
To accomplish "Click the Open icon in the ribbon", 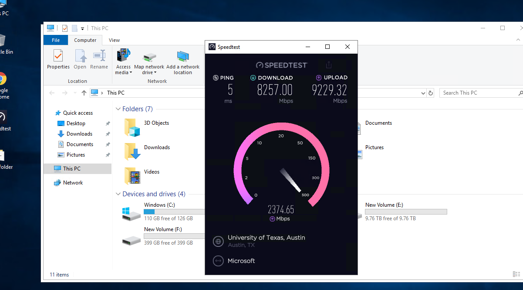I will coord(80,59).
